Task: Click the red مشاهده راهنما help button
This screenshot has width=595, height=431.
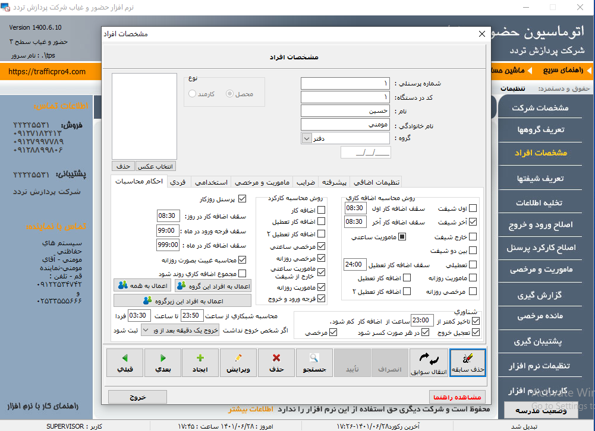Action: pos(457,397)
